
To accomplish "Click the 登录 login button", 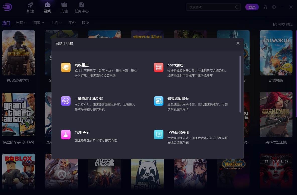I will [252, 7].
